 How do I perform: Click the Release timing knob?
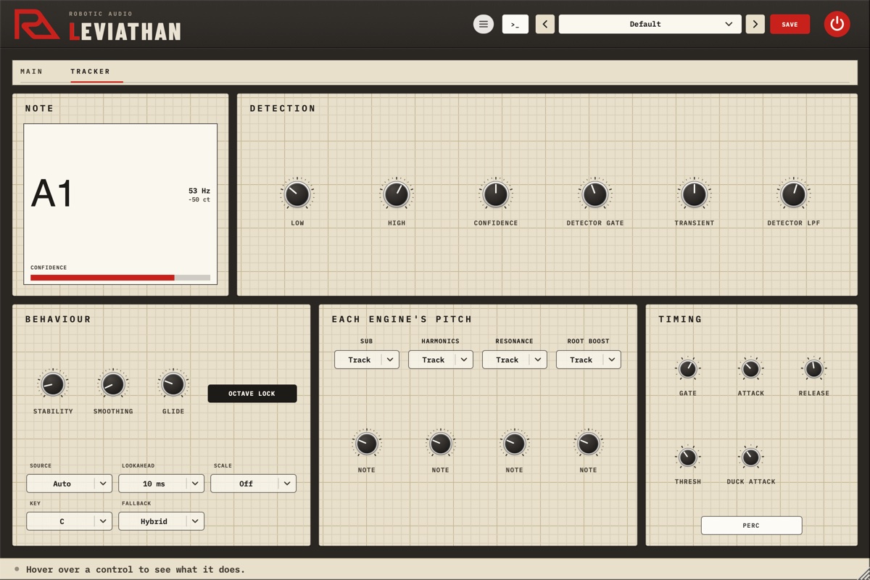click(814, 369)
